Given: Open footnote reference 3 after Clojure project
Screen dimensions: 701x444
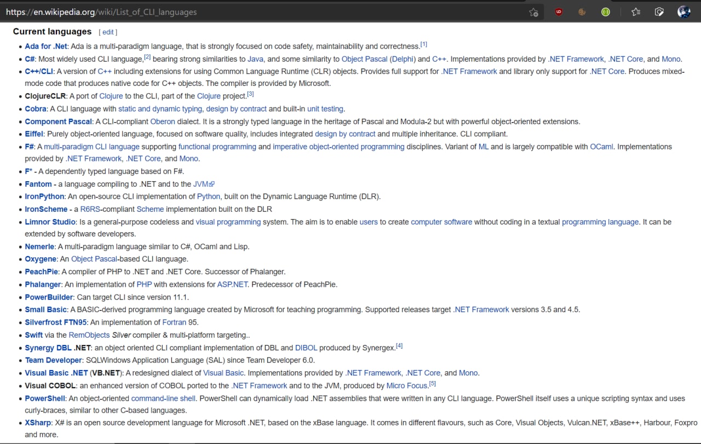Looking at the screenshot, I should [250, 94].
